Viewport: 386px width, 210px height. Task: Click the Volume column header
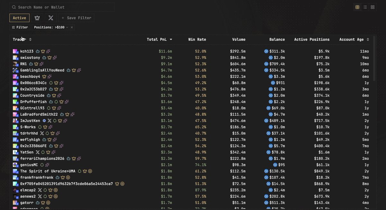point(239,39)
